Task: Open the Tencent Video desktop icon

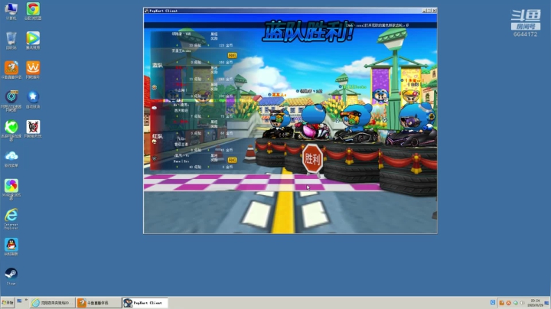Action: [33, 41]
